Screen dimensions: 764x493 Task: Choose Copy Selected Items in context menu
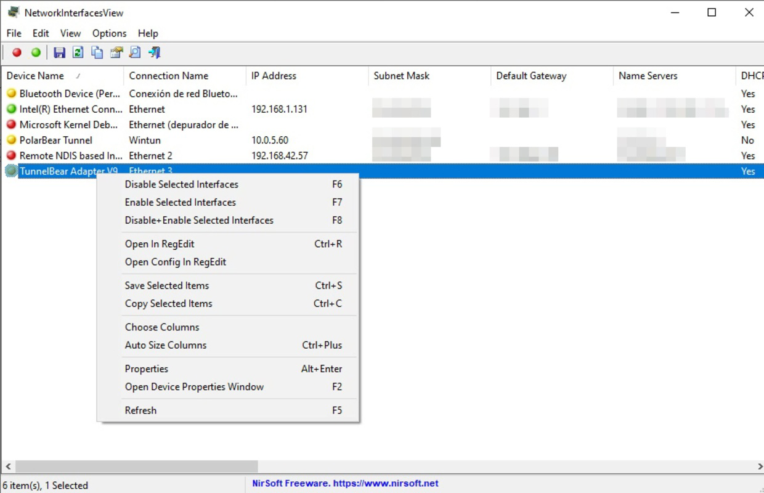[228, 303]
